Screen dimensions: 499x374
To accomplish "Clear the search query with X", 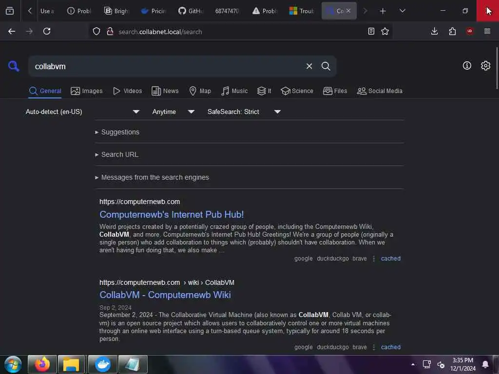I will click(x=309, y=66).
